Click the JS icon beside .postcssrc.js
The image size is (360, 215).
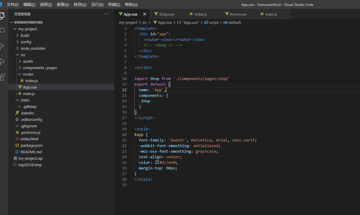17,132
